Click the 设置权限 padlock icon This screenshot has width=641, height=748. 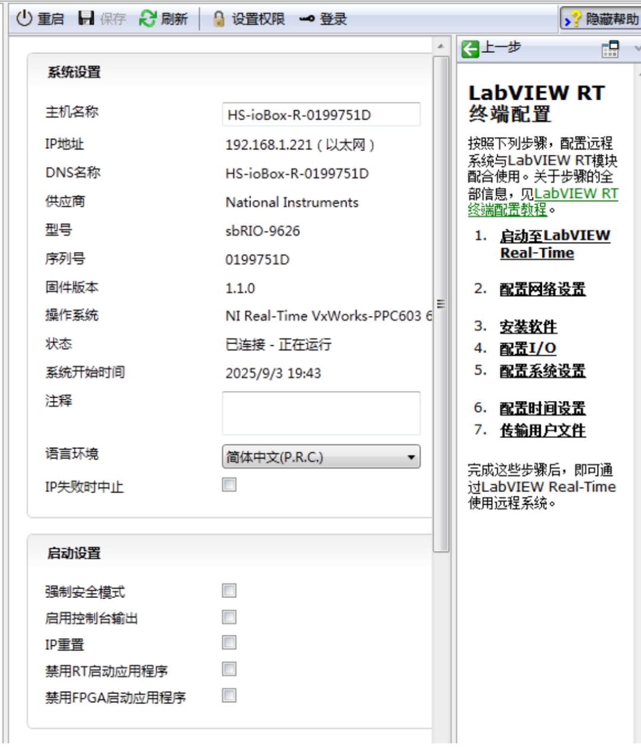[219, 19]
